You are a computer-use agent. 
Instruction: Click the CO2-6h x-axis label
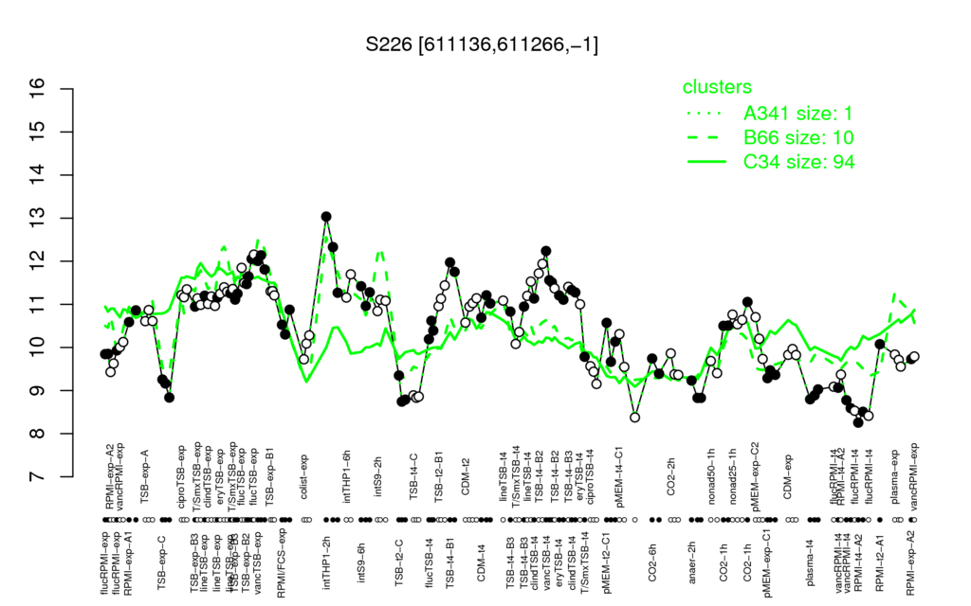652,564
